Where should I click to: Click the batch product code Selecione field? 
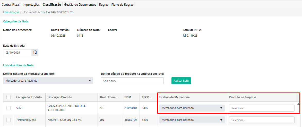tap(132, 81)
